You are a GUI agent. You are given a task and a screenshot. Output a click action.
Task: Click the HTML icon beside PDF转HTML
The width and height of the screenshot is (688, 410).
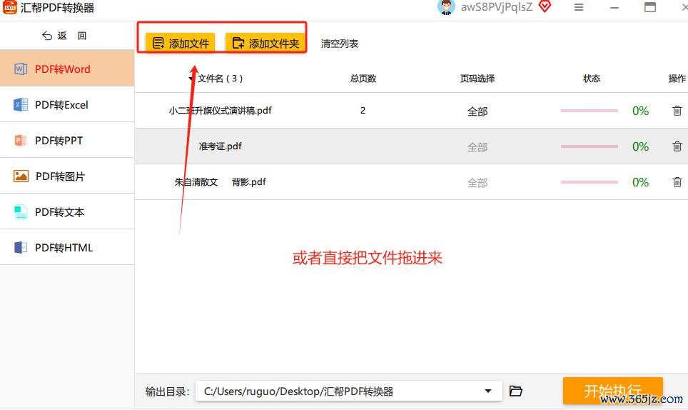[21, 248]
